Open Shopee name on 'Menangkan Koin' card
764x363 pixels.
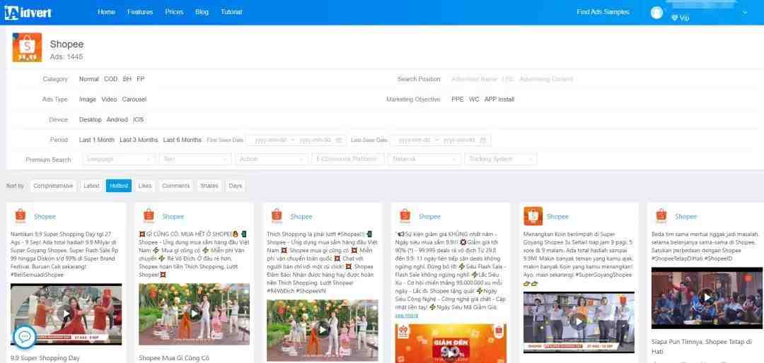557,217
